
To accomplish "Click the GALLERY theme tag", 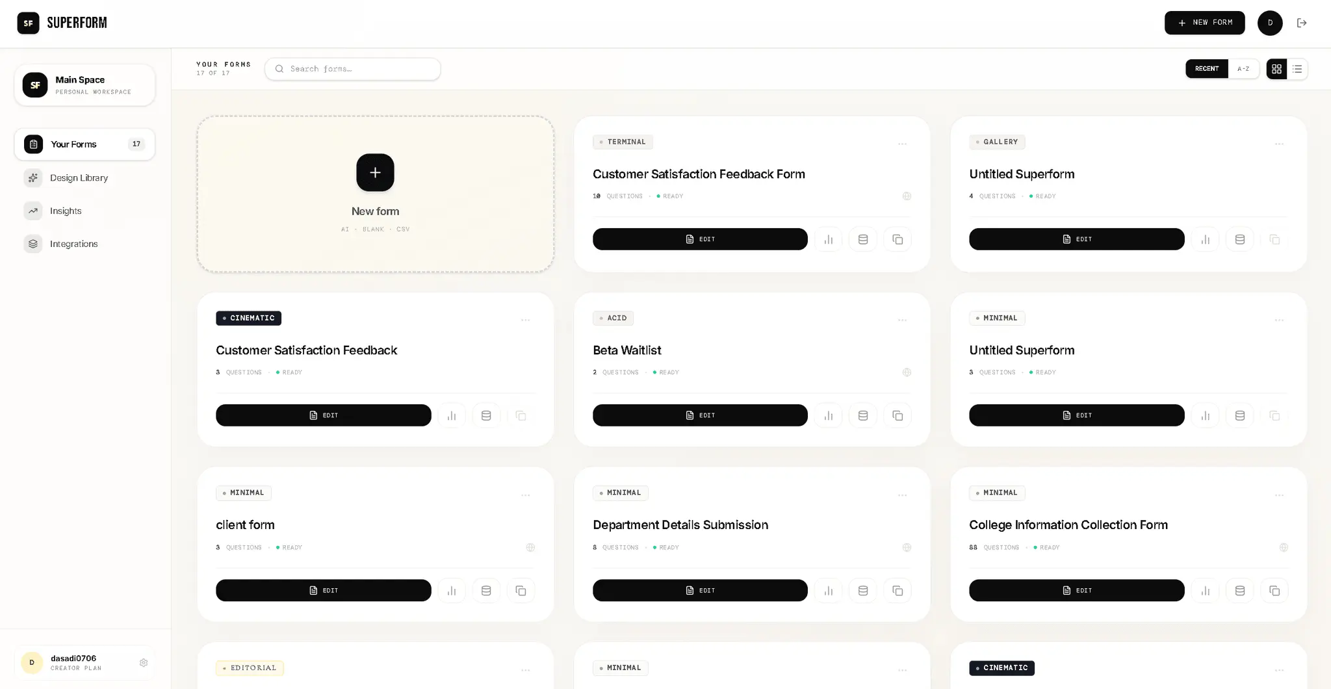I will [997, 142].
